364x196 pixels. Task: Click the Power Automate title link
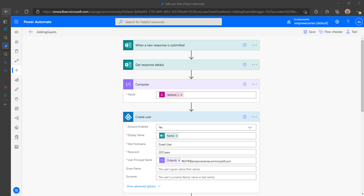38,22
